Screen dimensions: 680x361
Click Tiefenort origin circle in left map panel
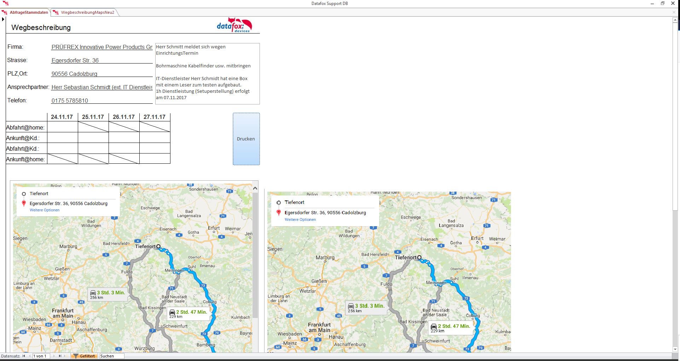coord(24,194)
